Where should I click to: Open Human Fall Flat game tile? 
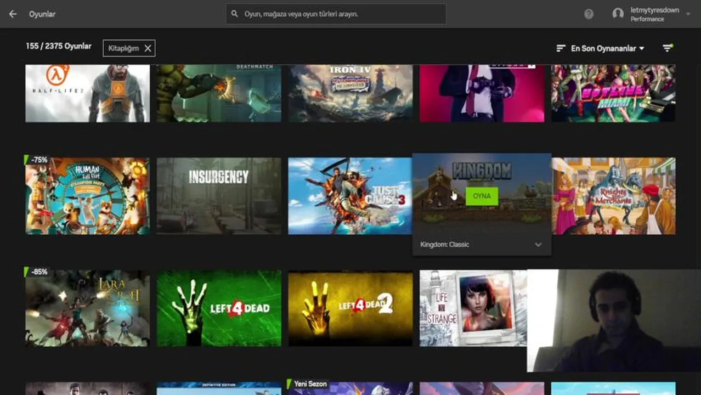click(x=88, y=196)
